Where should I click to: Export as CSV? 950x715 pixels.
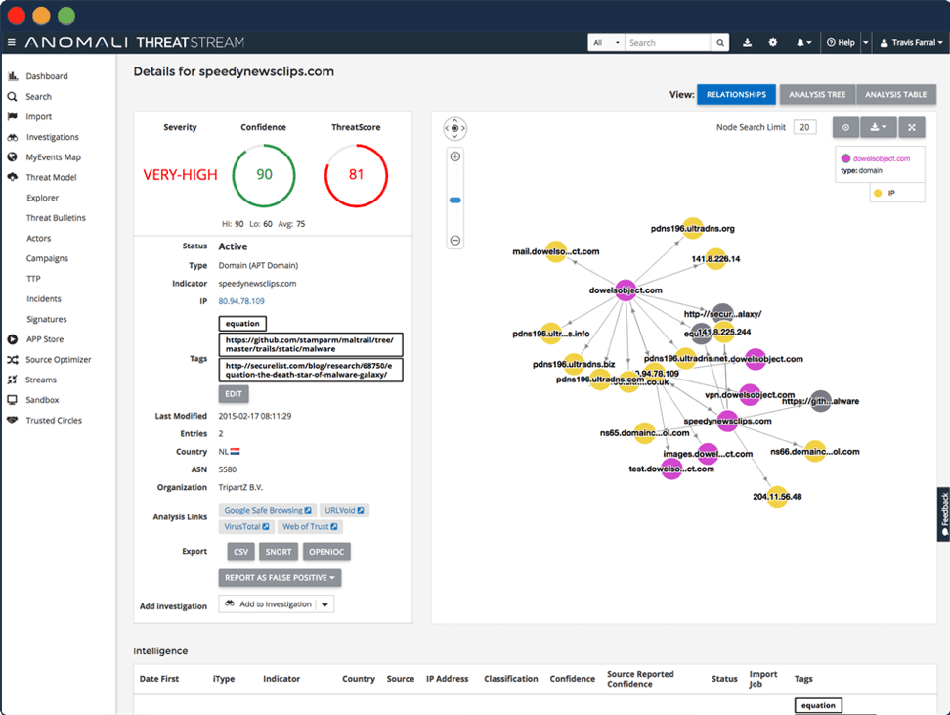(x=241, y=552)
